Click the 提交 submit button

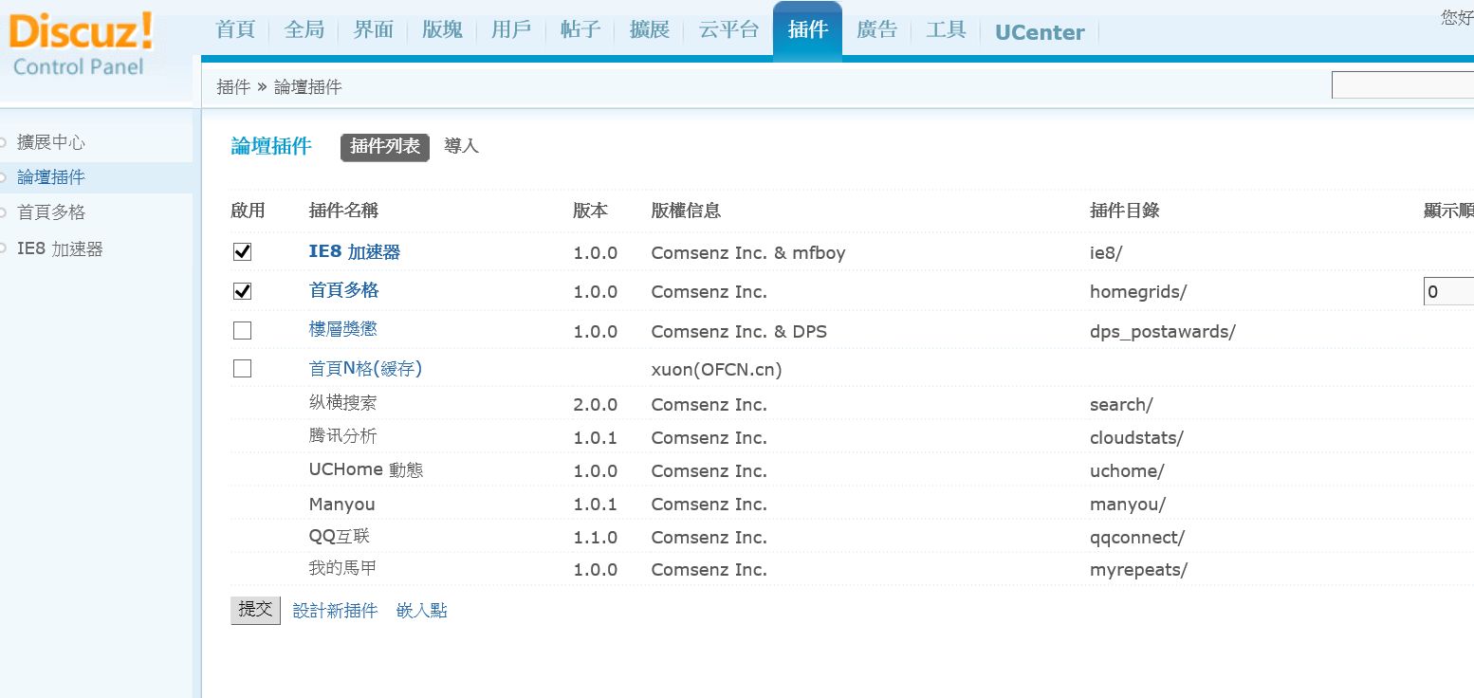coord(255,610)
